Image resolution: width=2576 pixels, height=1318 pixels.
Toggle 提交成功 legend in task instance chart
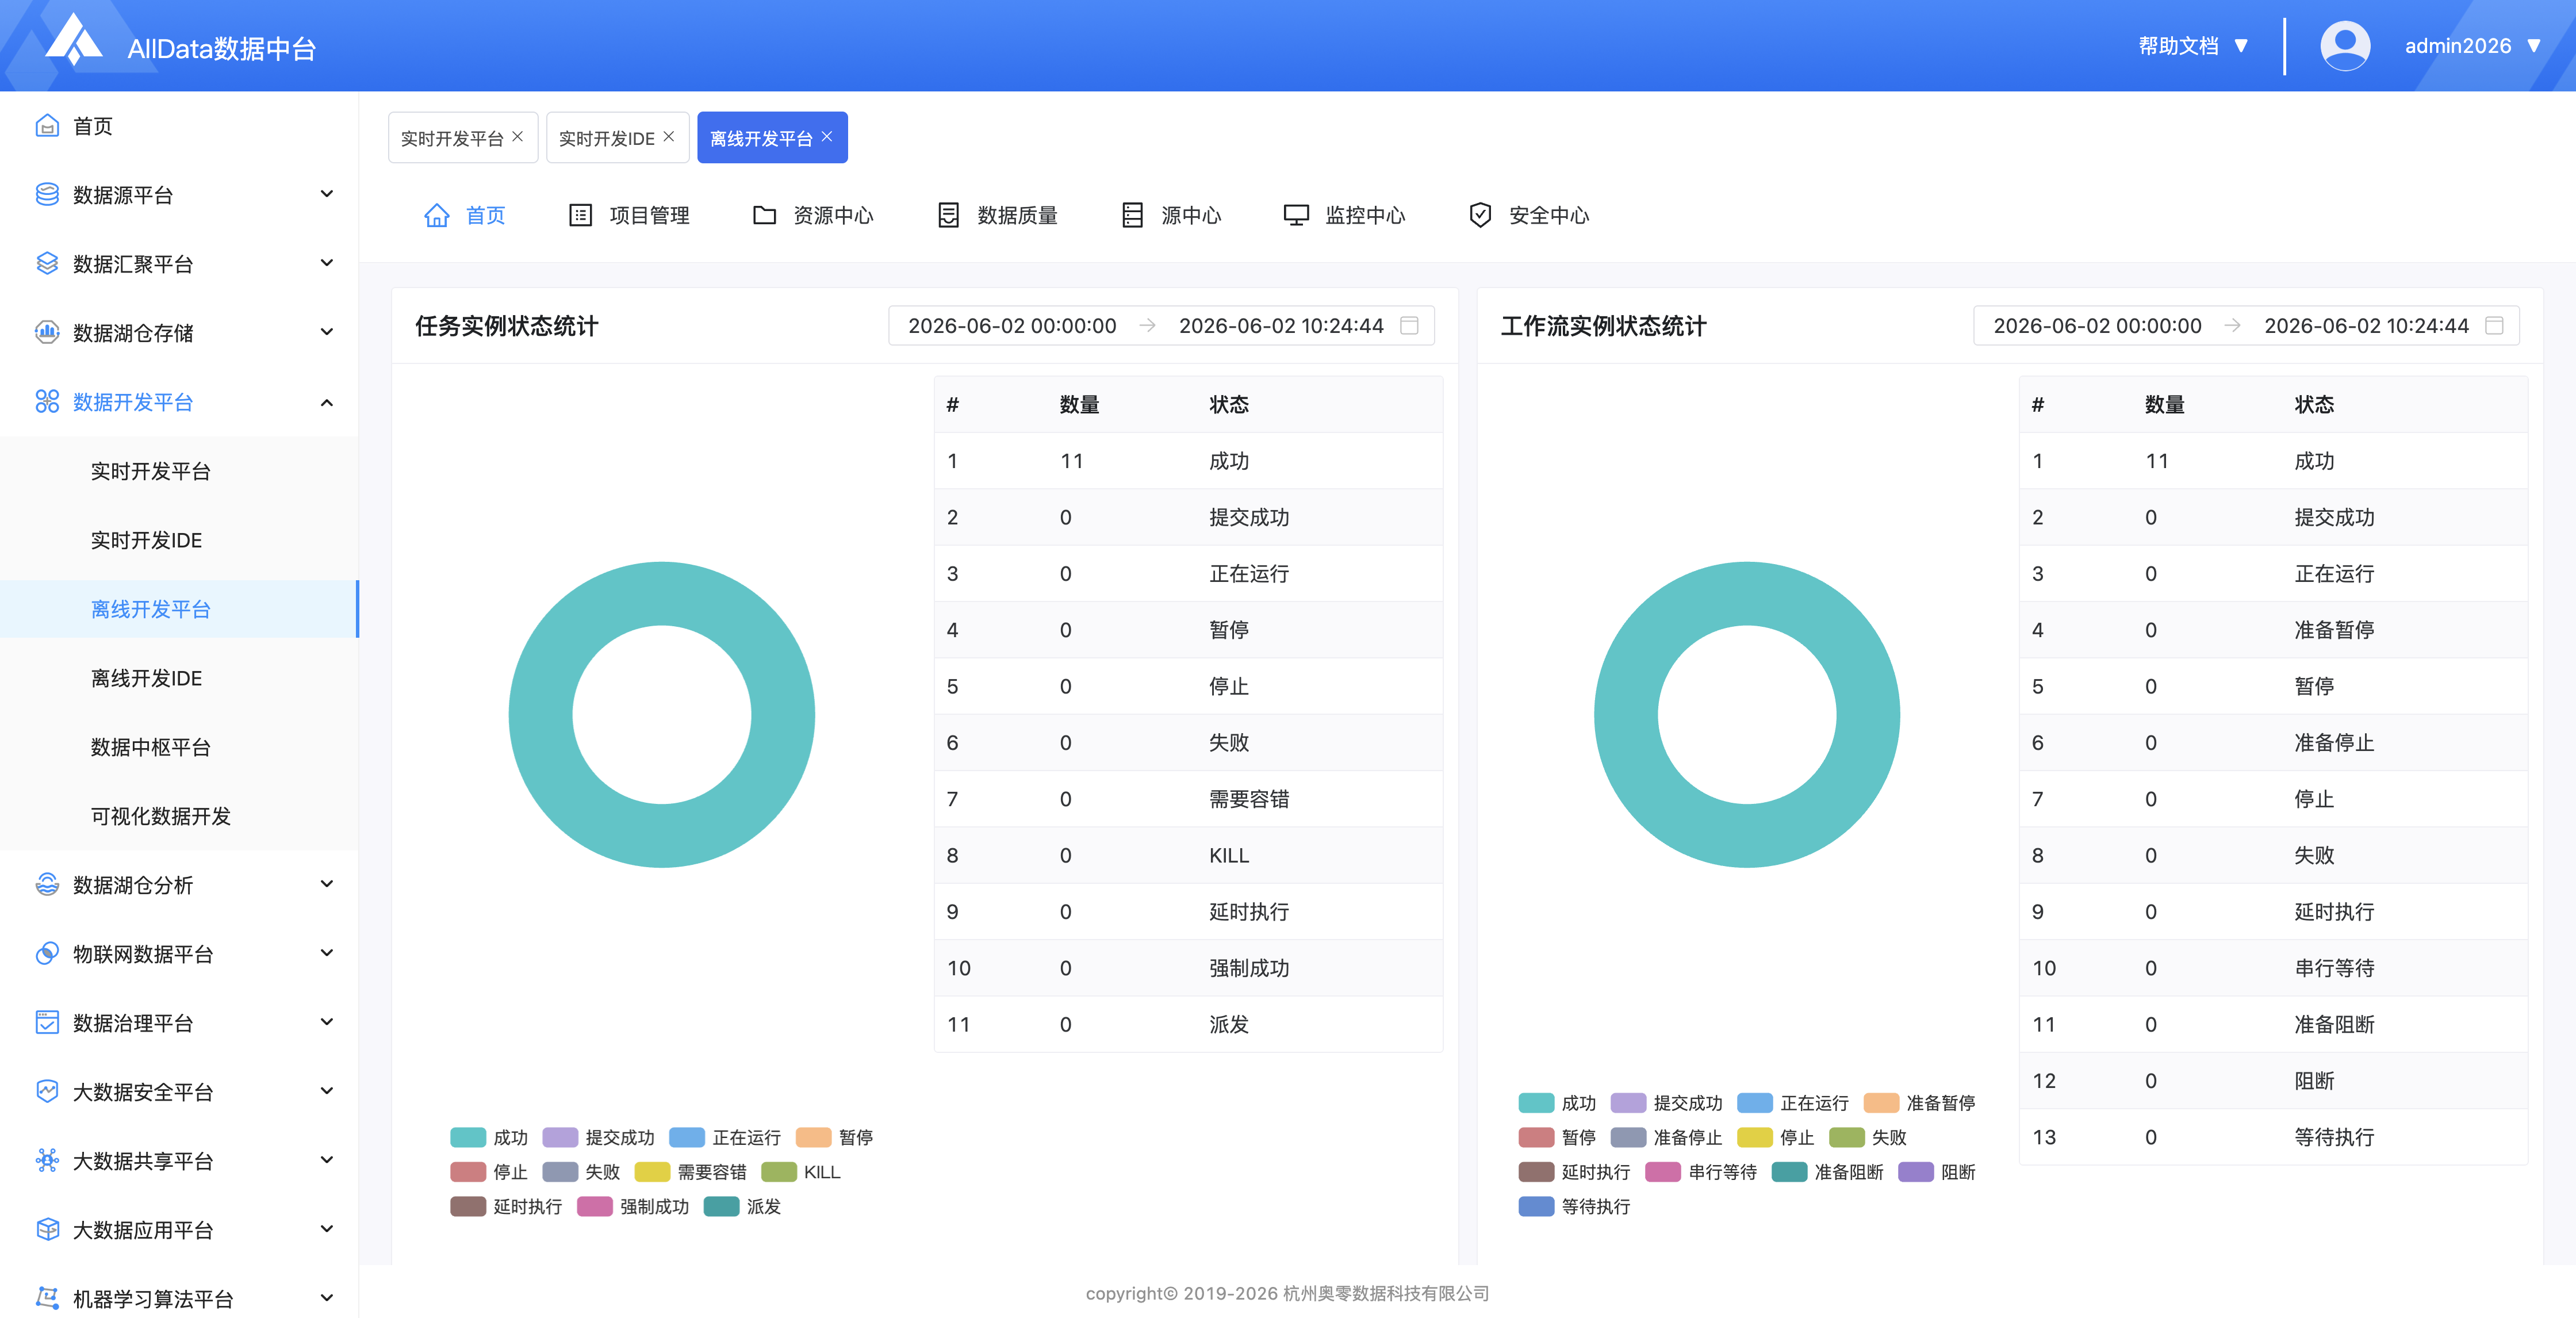[x=598, y=1138]
